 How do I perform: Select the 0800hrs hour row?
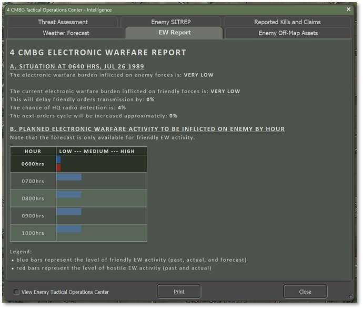[33, 198]
